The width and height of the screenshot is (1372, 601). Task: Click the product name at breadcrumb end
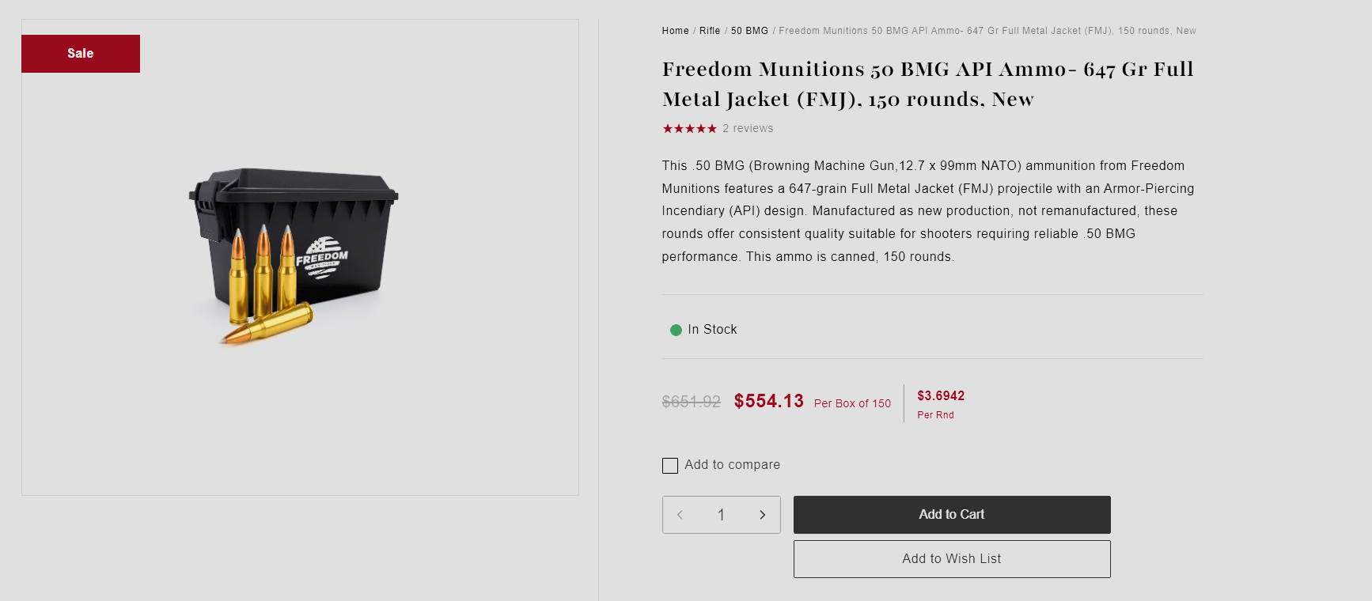pos(987,31)
